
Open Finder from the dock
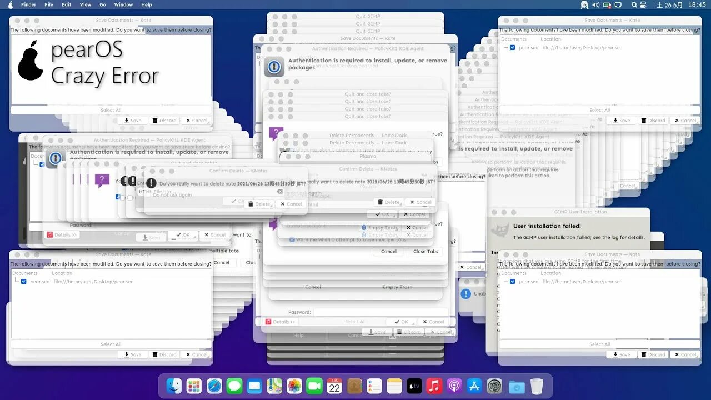(x=174, y=386)
